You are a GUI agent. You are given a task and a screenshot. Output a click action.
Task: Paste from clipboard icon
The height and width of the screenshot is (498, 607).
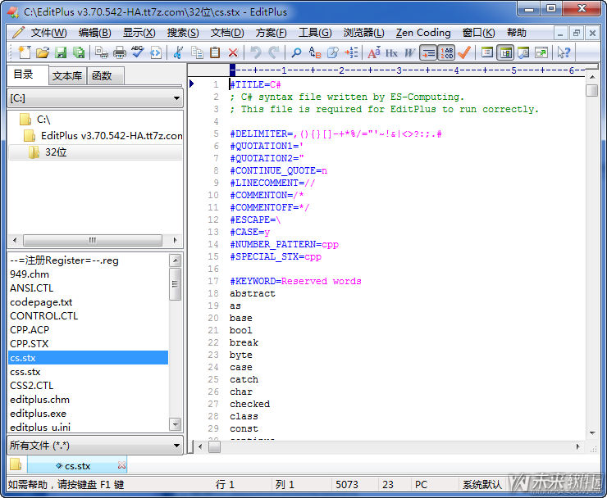click(x=215, y=52)
